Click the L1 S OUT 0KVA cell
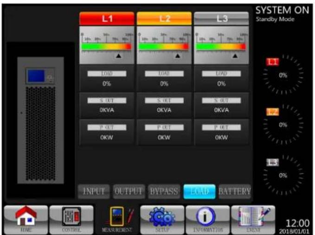315x235 pixels. point(107,105)
